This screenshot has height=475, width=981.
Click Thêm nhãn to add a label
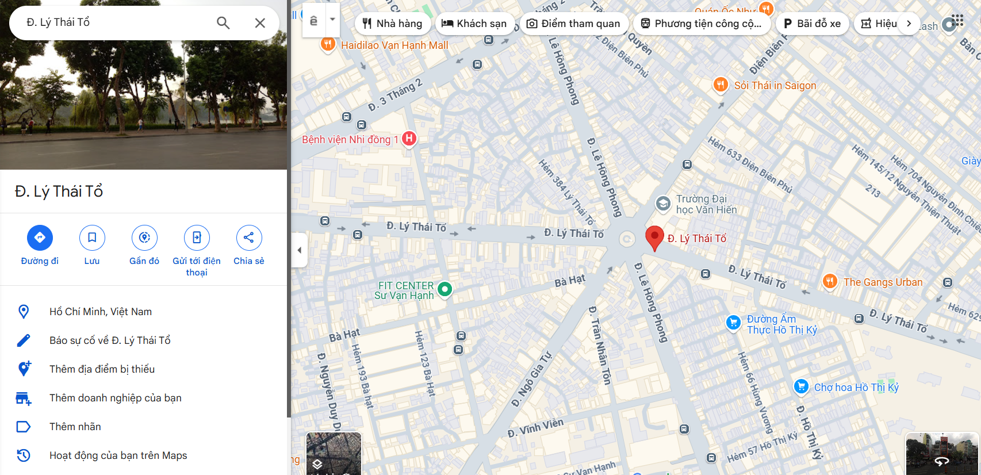coord(143,427)
